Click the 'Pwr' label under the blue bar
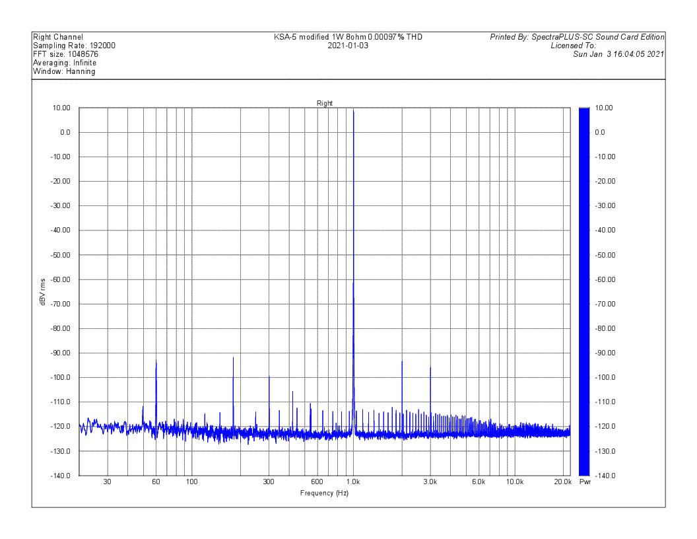The width and height of the screenshot is (697, 539). point(585,482)
